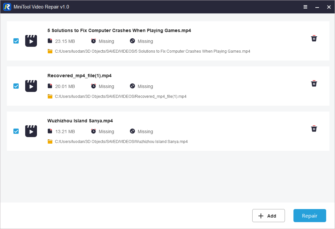Screen dimensions: 335x229
Task: Toggle checkbox for Recovered_mp4_file(1).mp4
Action: tap(16, 86)
